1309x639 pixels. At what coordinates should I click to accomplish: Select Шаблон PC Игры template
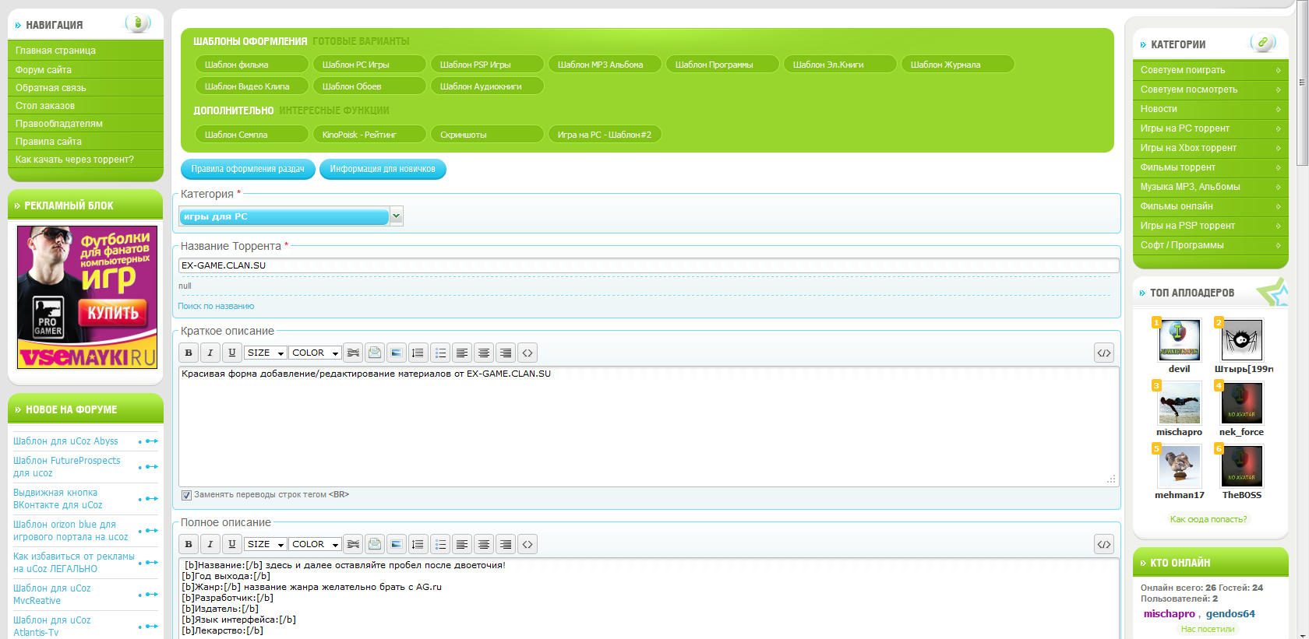369,65
